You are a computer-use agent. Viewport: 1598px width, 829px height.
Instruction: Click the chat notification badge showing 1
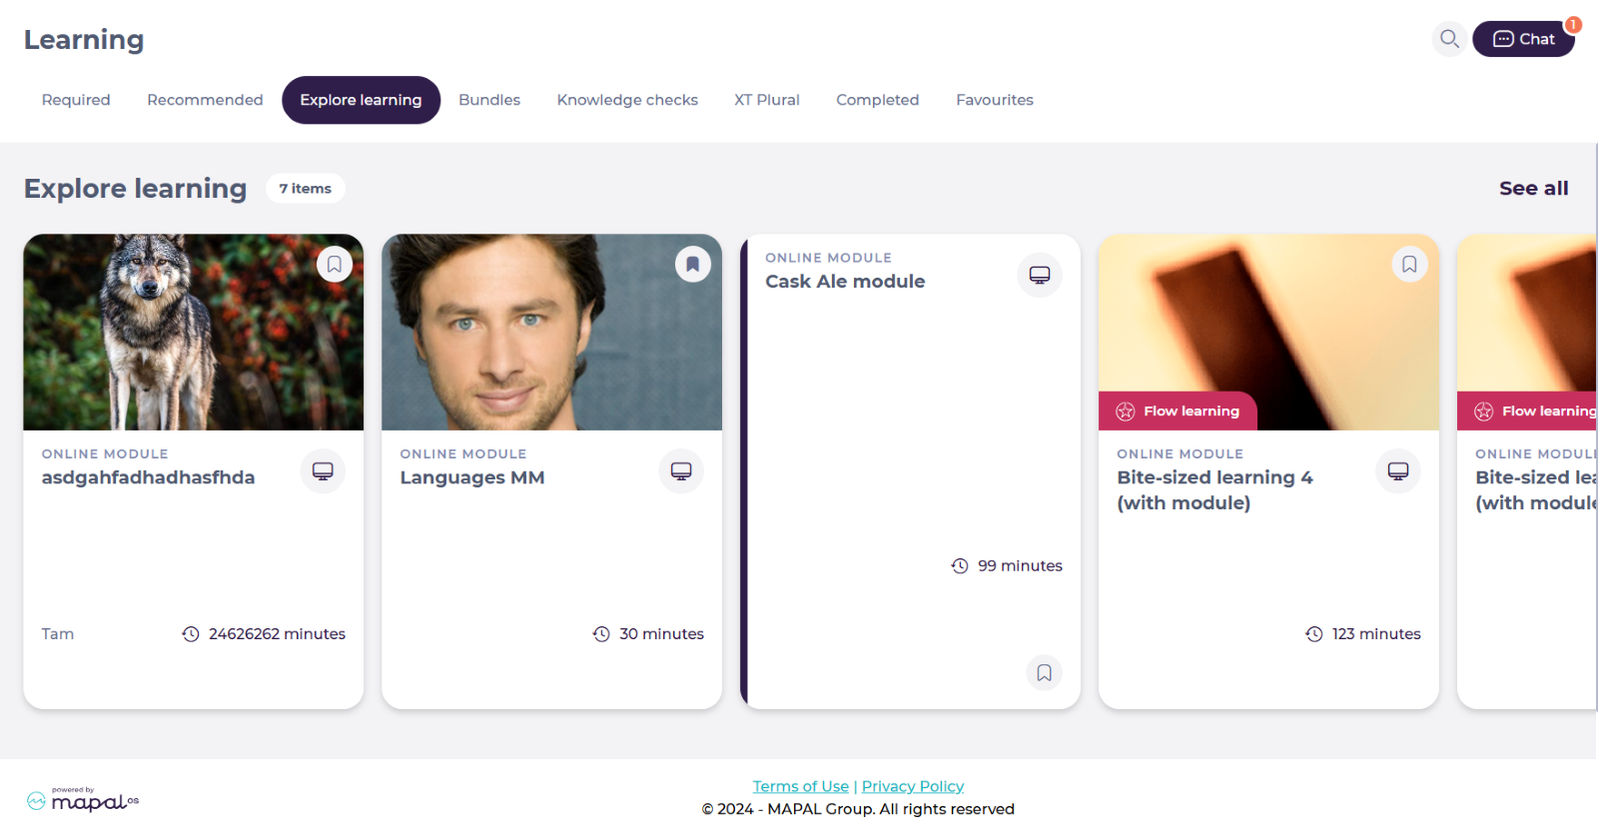click(x=1573, y=25)
